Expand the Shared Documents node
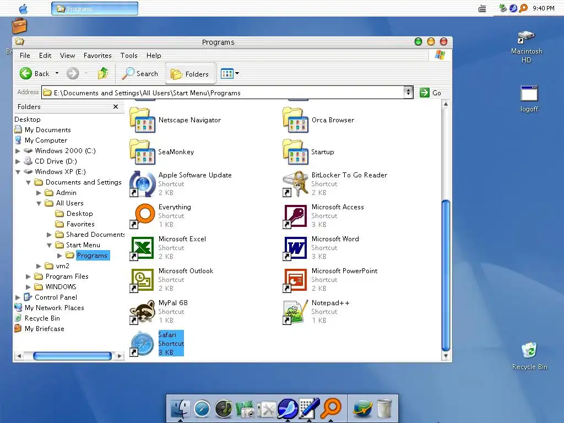The image size is (564, 423). point(49,235)
